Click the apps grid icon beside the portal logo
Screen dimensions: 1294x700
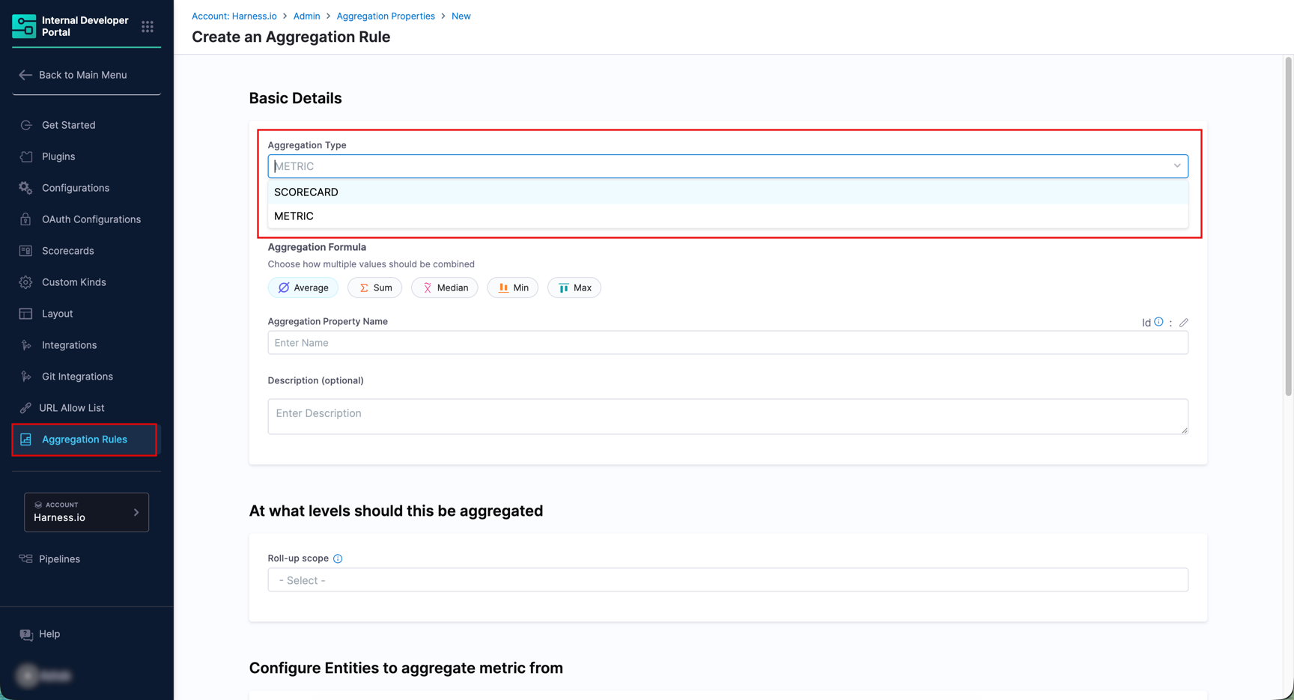(x=148, y=26)
